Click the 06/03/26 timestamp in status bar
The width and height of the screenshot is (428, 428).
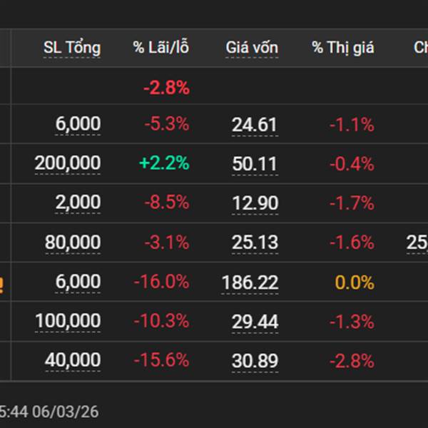(68, 412)
